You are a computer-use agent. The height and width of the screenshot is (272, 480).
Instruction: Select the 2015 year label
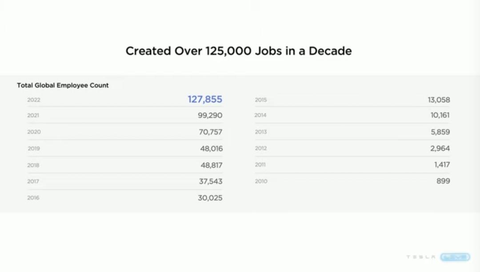point(261,100)
